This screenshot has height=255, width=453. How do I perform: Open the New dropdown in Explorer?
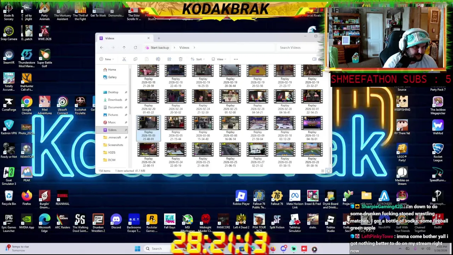(x=107, y=59)
